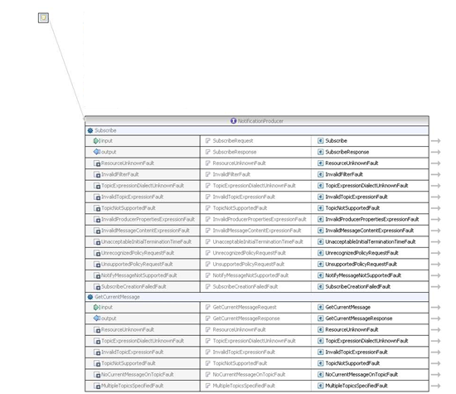The width and height of the screenshot is (456, 394).
Task: Follow the arrow beside GetCurrentMessageResponse element
Action: [x=435, y=319]
